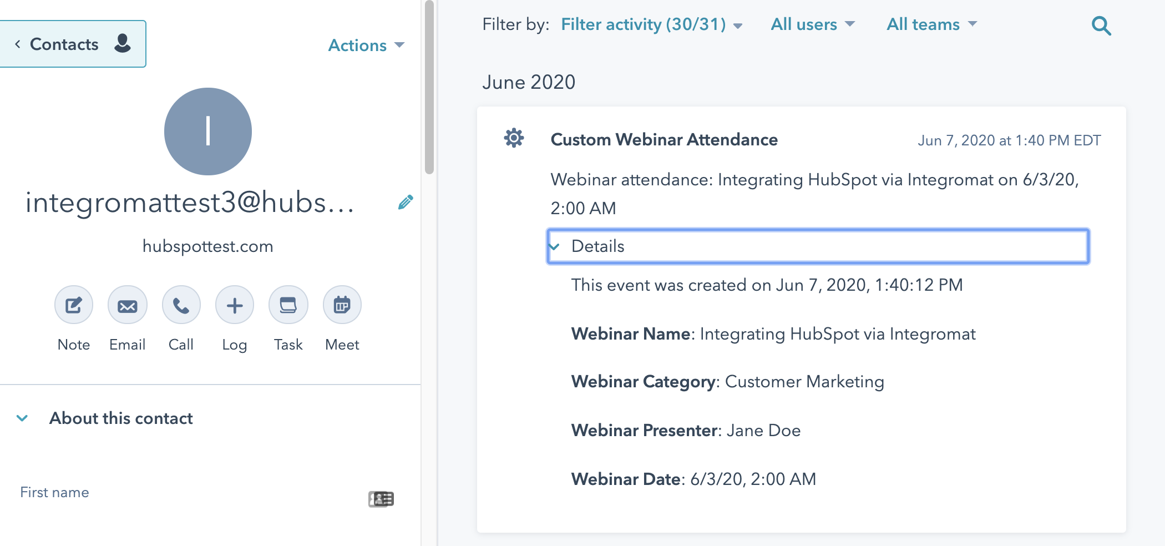Click the hubspottest.com company link
Viewport: 1165px width, 546px height.
click(x=207, y=246)
